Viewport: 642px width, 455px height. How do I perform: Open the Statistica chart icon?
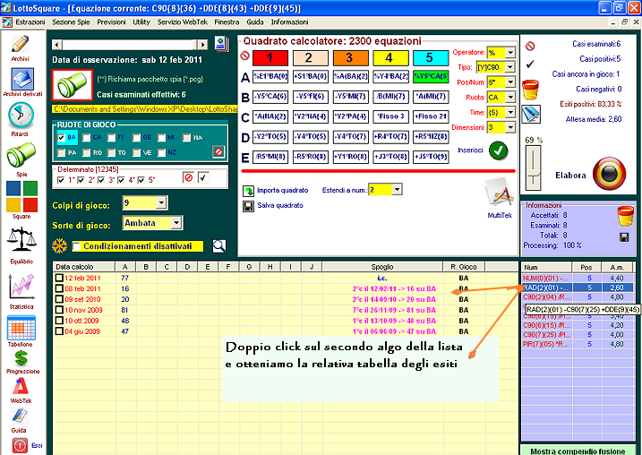[21, 287]
